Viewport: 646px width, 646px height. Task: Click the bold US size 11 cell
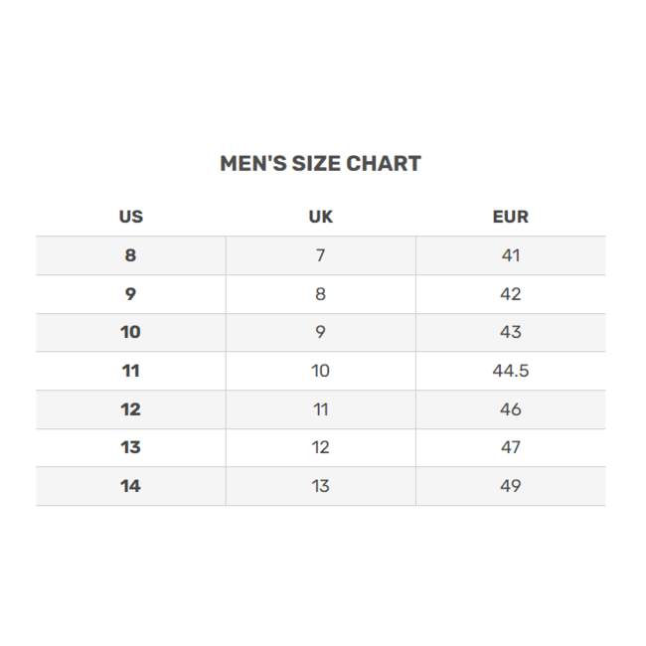[130, 371]
